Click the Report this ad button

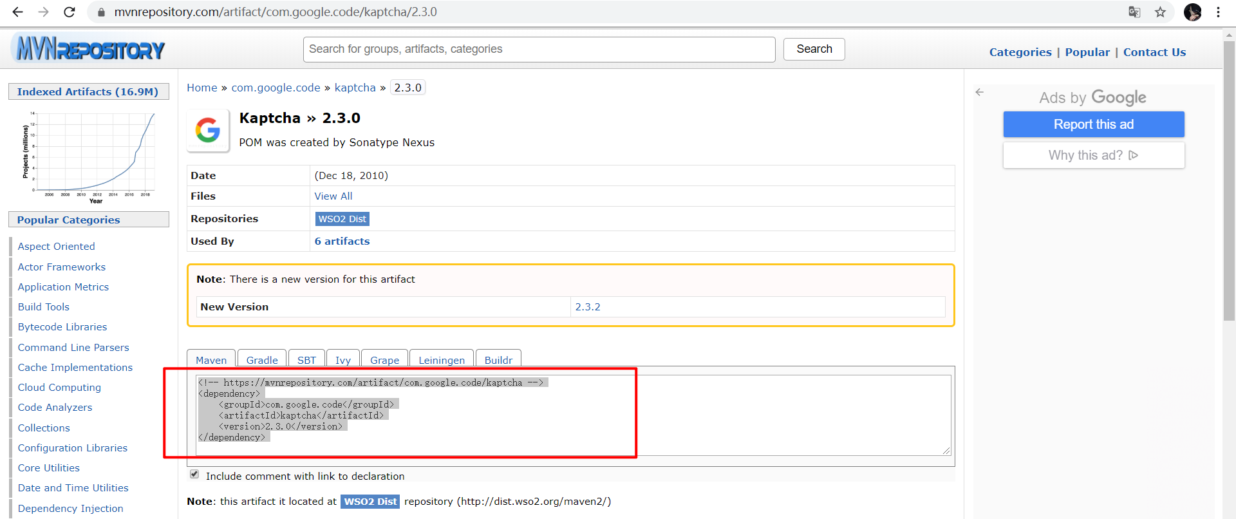pyautogui.click(x=1093, y=124)
